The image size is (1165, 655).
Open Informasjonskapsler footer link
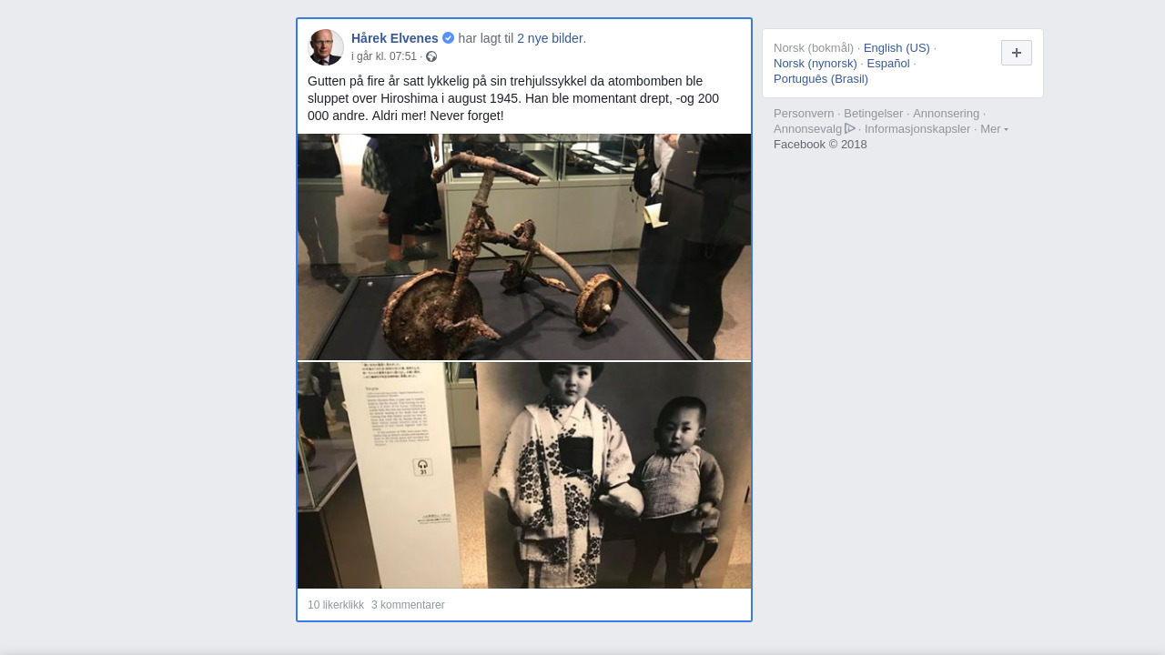(x=917, y=129)
